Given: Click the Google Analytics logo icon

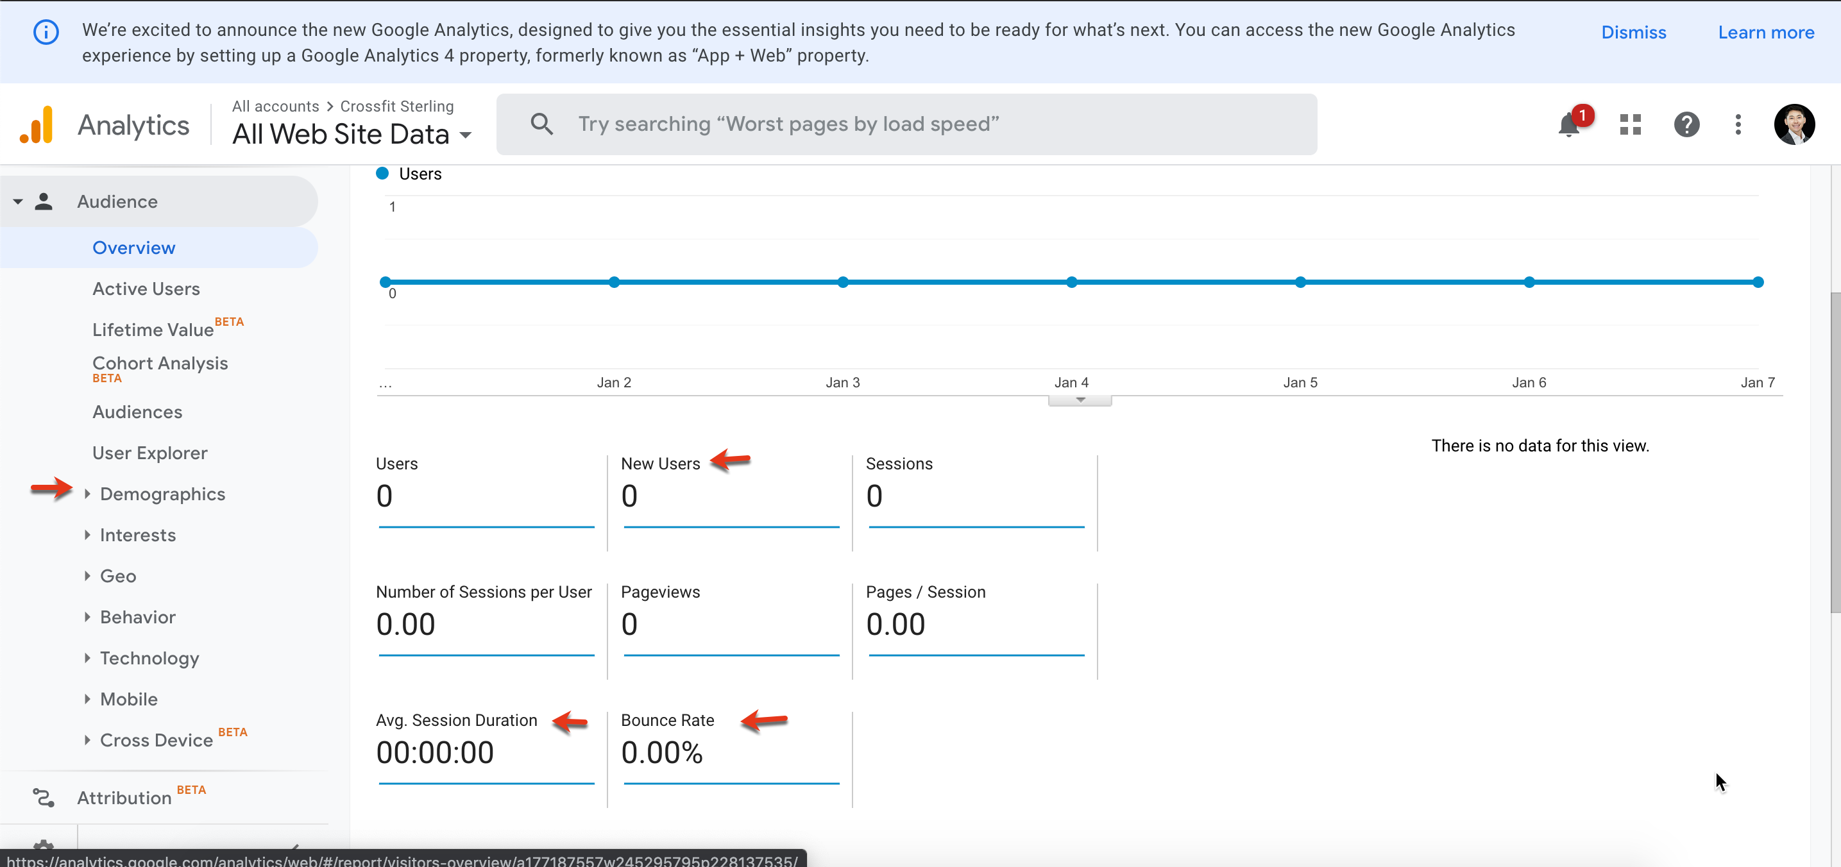Looking at the screenshot, I should point(37,125).
